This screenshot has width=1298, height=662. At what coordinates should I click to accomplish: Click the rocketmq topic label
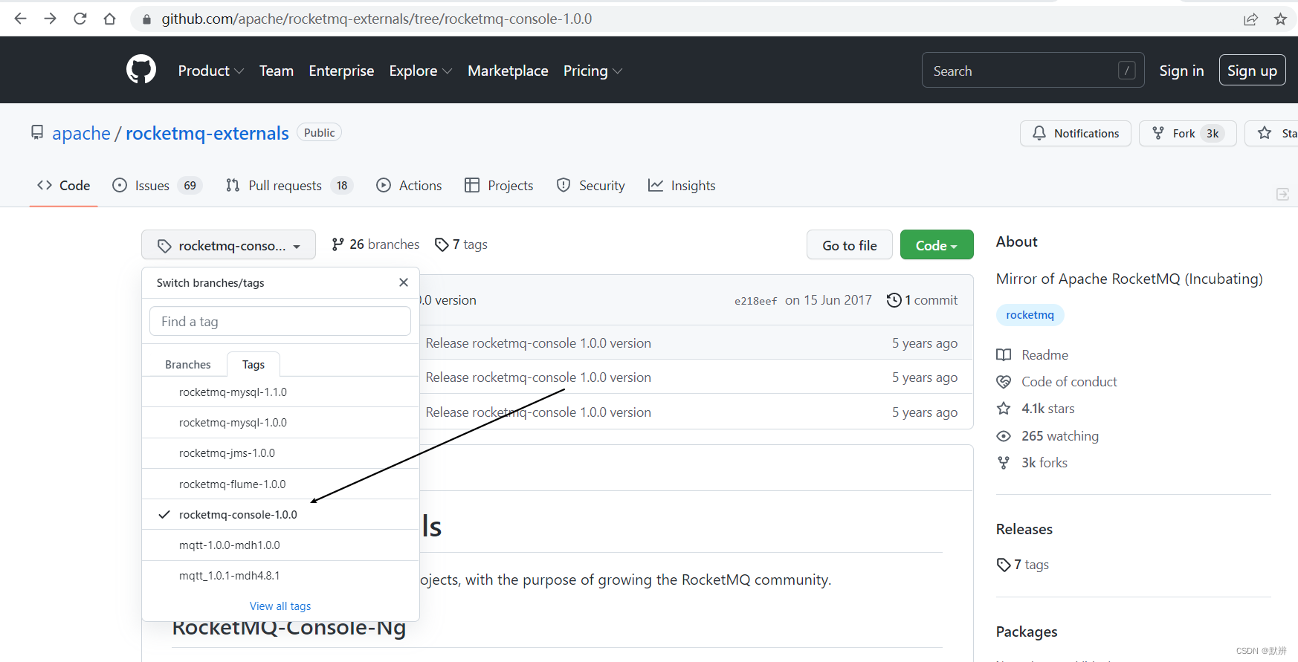tap(1030, 315)
